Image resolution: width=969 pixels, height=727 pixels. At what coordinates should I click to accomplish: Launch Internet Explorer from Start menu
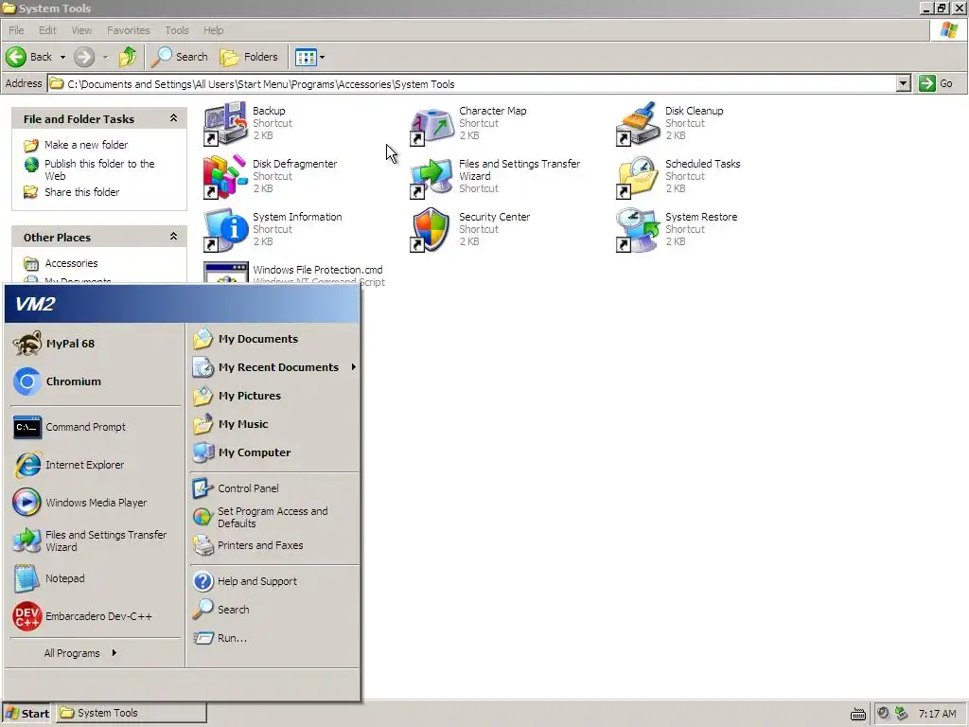click(x=96, y=465)
